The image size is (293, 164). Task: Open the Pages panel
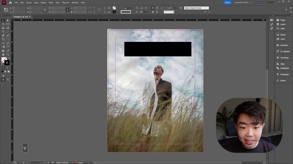click(281, 20)
